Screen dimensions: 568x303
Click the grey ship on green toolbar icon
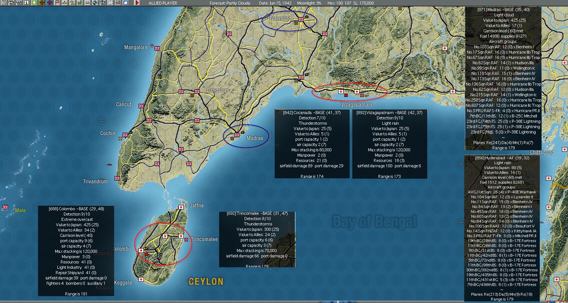tap(88, 3)
